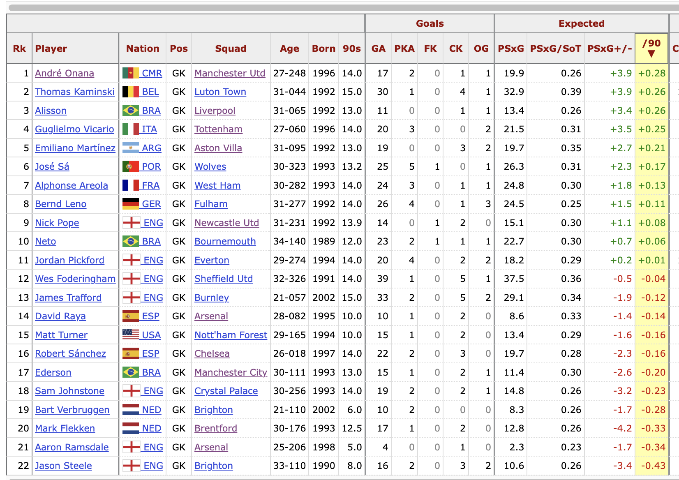Screen dimensions: 679x480
Task: Open Neto player page
Action: (x=46, y=241)
